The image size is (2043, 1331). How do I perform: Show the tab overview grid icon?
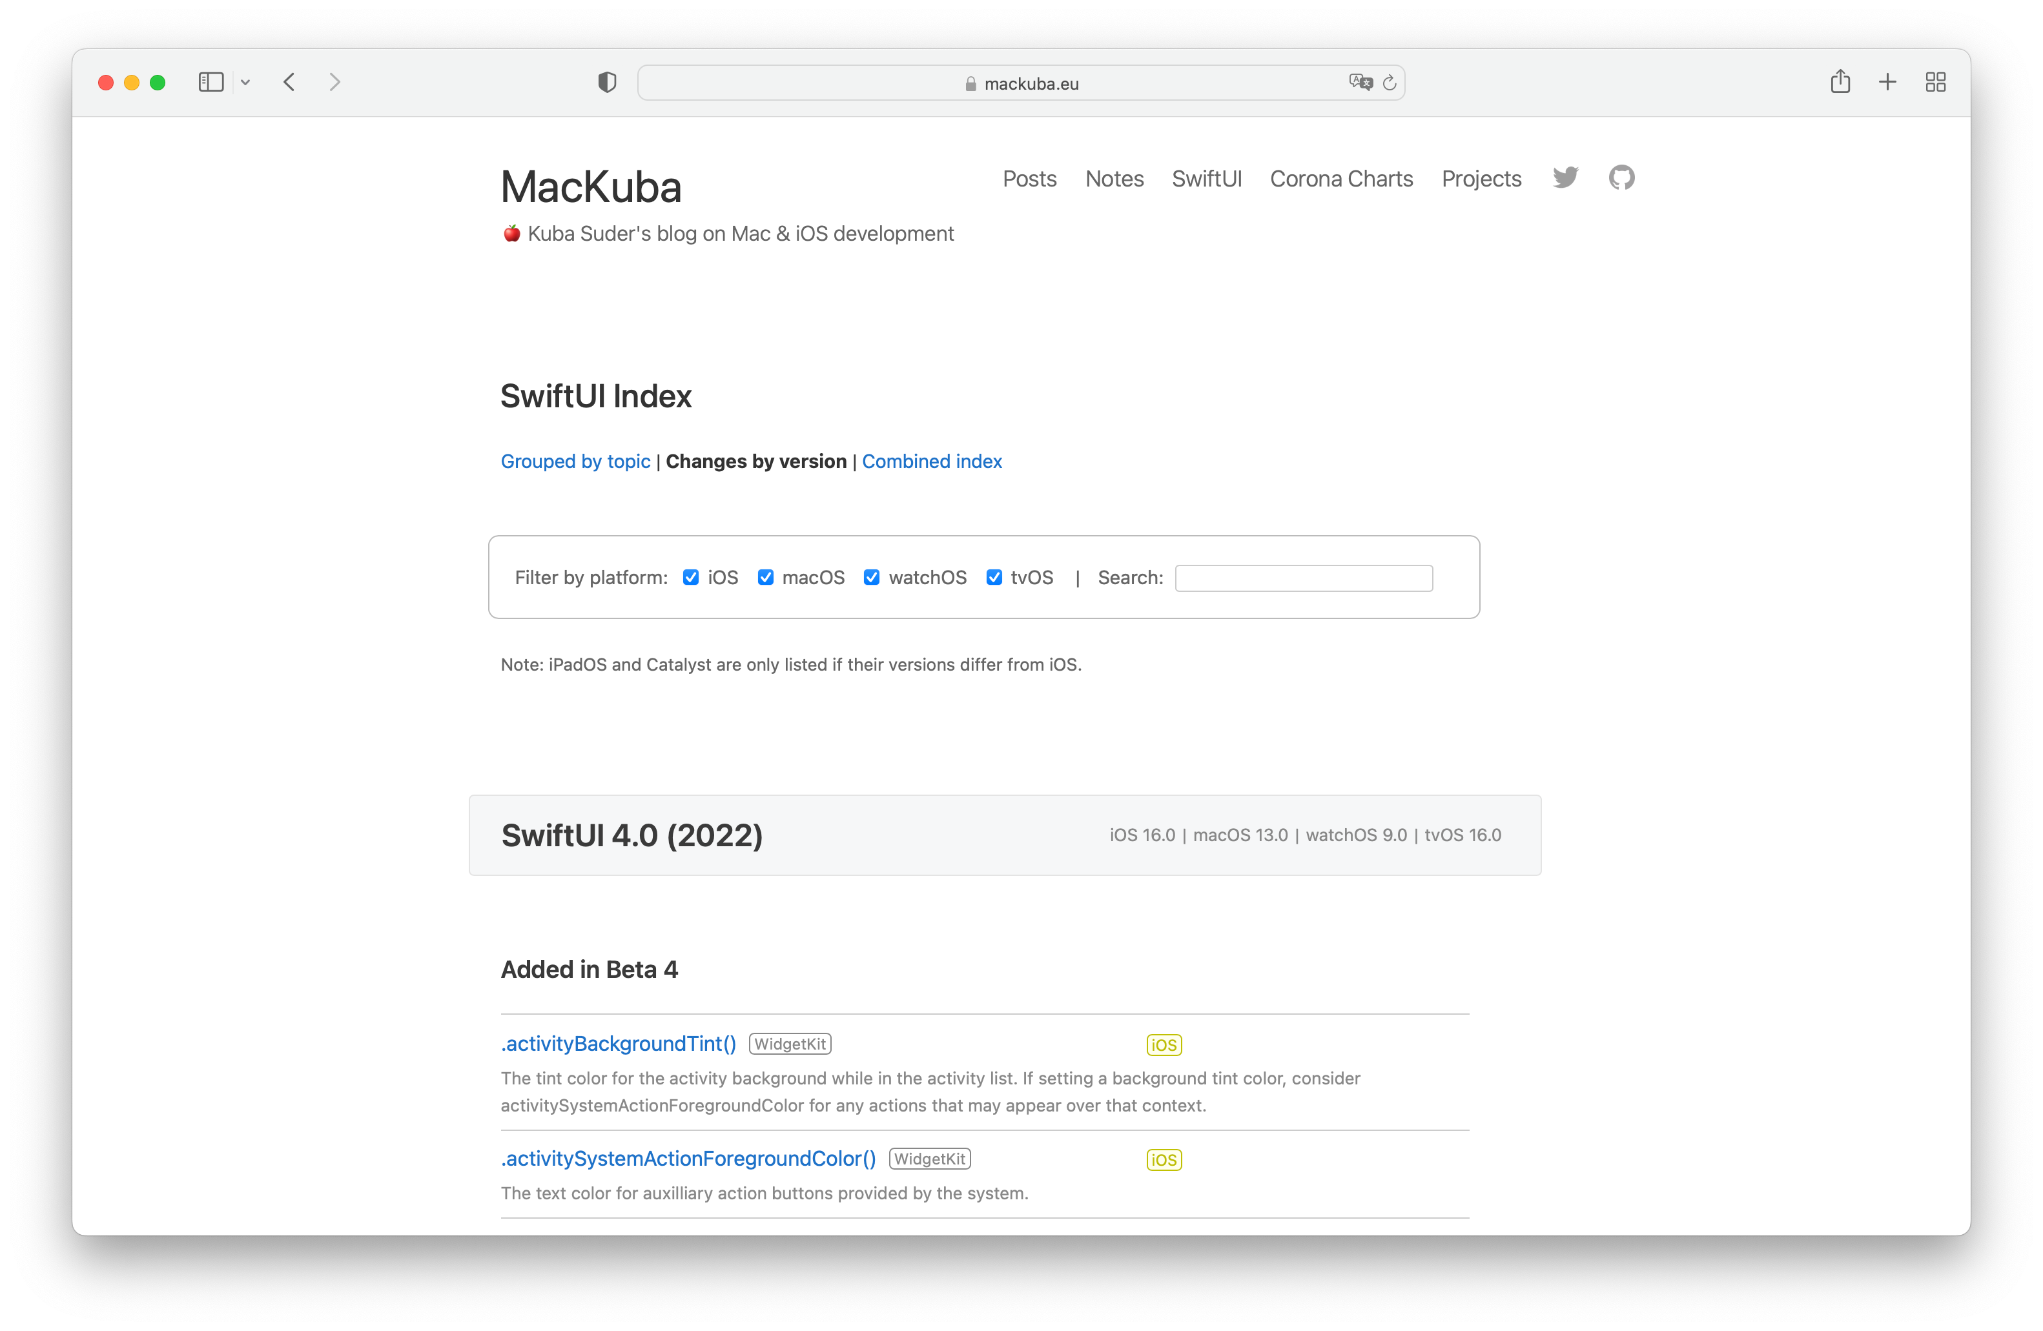[1936, 81]
